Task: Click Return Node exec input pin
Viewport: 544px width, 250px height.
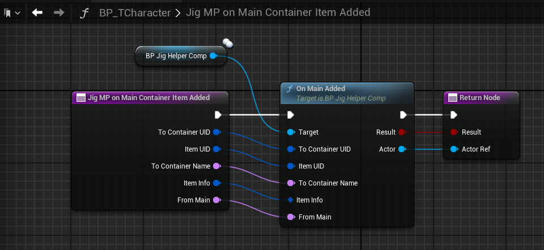Action: tap(454, 115)
